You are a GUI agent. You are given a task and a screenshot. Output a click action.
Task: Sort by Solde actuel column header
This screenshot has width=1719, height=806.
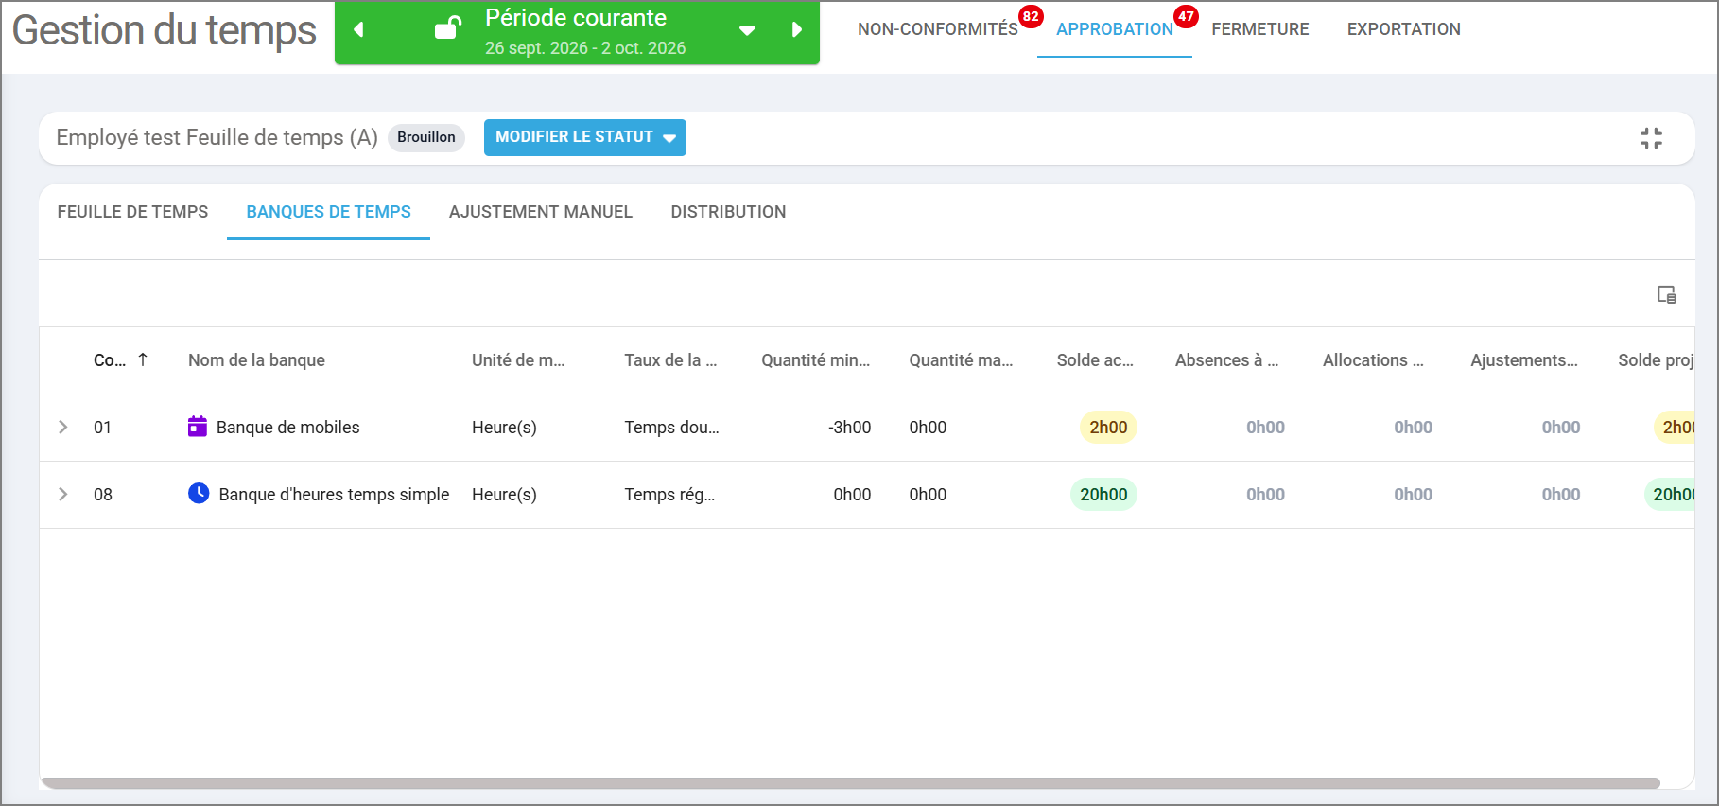pos(1095,360)
